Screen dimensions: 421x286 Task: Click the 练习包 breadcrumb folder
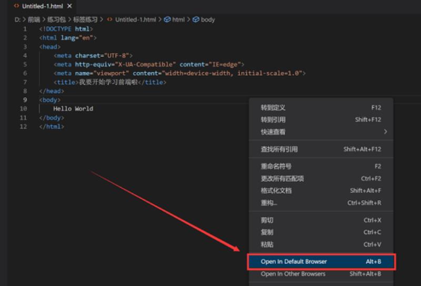coord(56,19)
